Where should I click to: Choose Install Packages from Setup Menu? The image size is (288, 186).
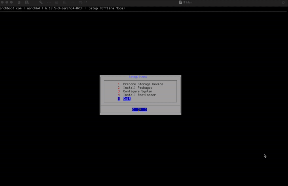[x=138, y=88]
